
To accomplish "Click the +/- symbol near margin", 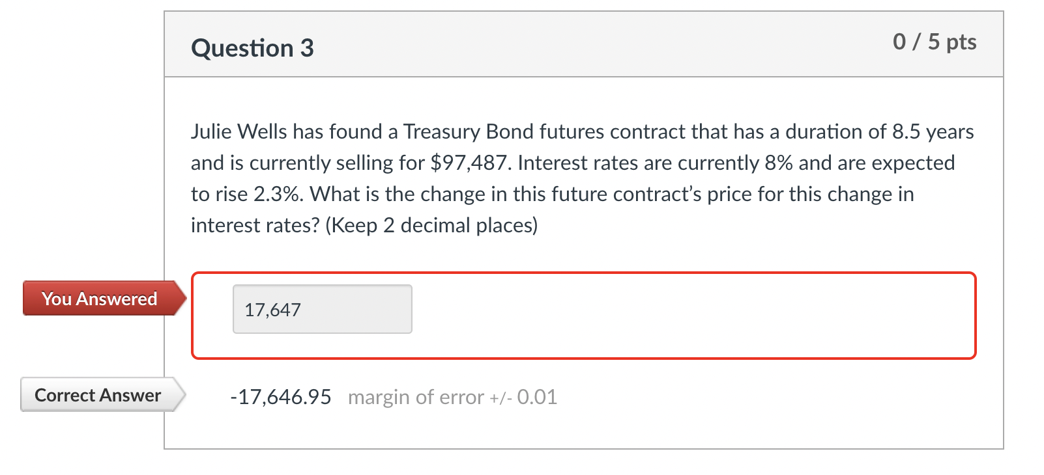I will coord(500,398).
